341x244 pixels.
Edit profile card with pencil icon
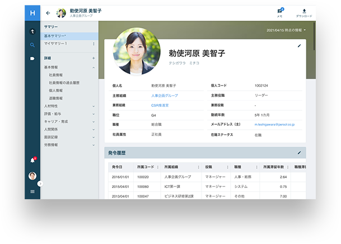(299, 46)
